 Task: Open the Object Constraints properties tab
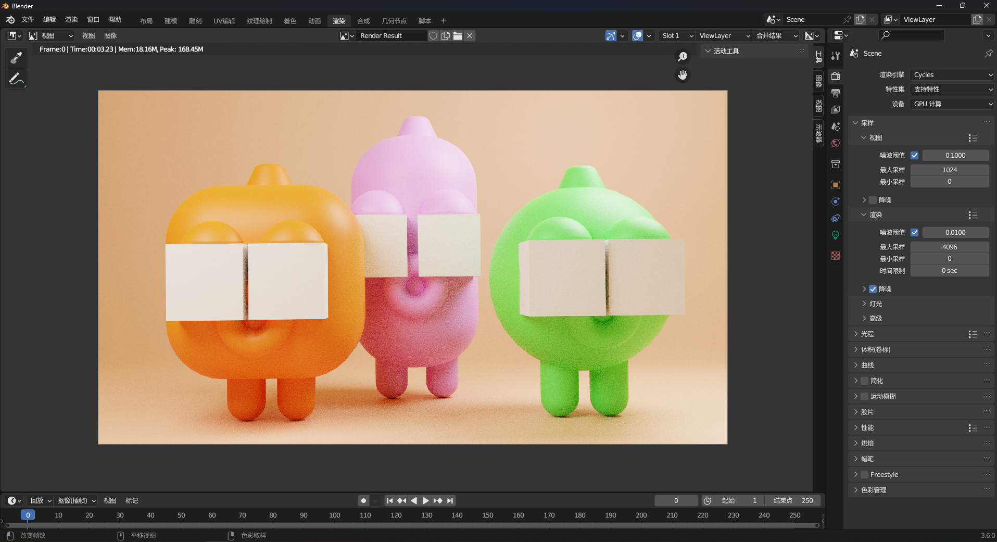point(836,218)
